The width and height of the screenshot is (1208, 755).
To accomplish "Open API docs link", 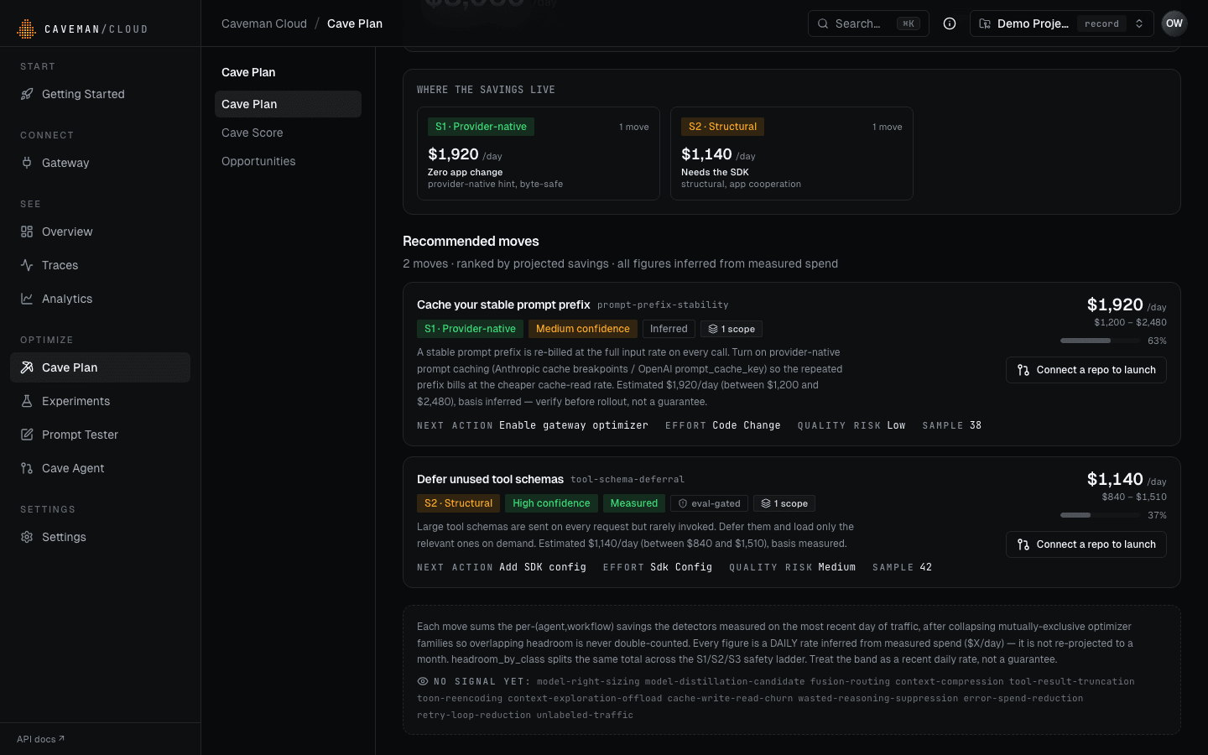I will pyautogui.click(x=40, y=739).
